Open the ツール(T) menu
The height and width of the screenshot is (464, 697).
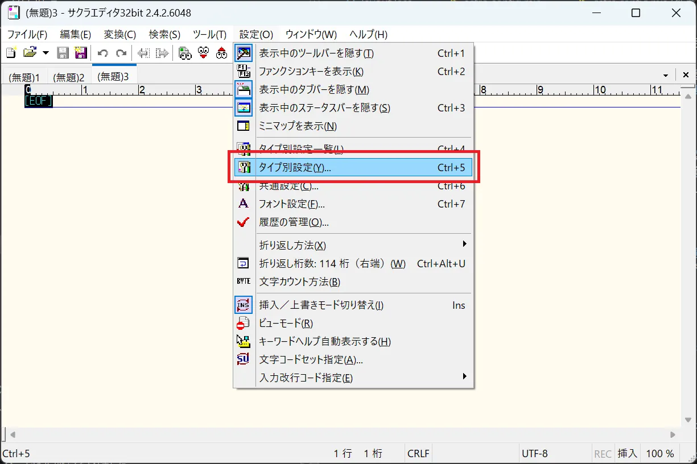click(209, 34)
